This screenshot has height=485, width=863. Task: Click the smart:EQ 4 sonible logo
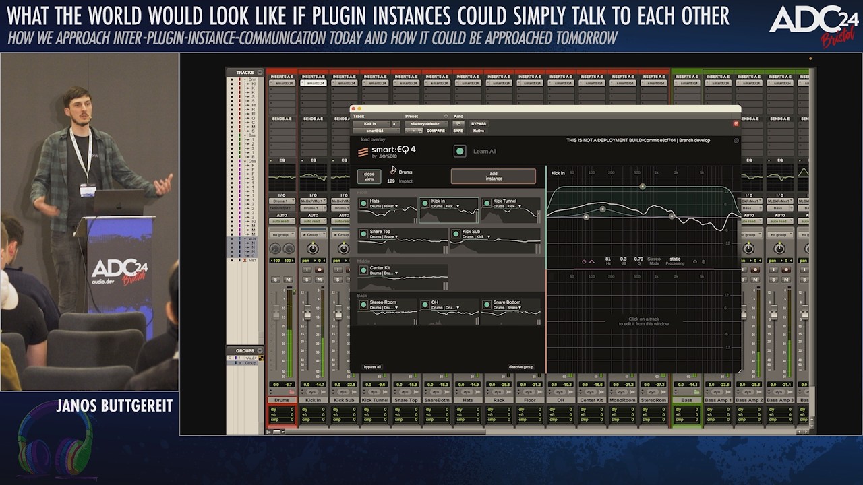[387, 151]
